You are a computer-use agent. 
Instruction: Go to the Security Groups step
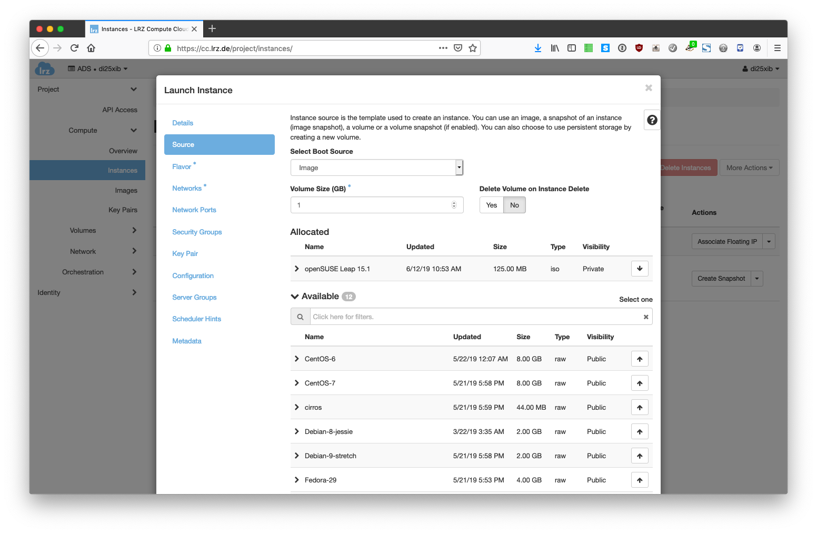point(197,232)
